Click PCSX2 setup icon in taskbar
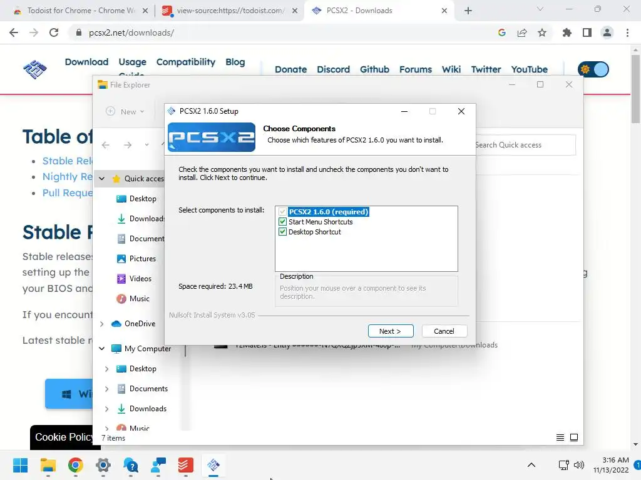The image size is (641, 480). (x=213, y=465)
